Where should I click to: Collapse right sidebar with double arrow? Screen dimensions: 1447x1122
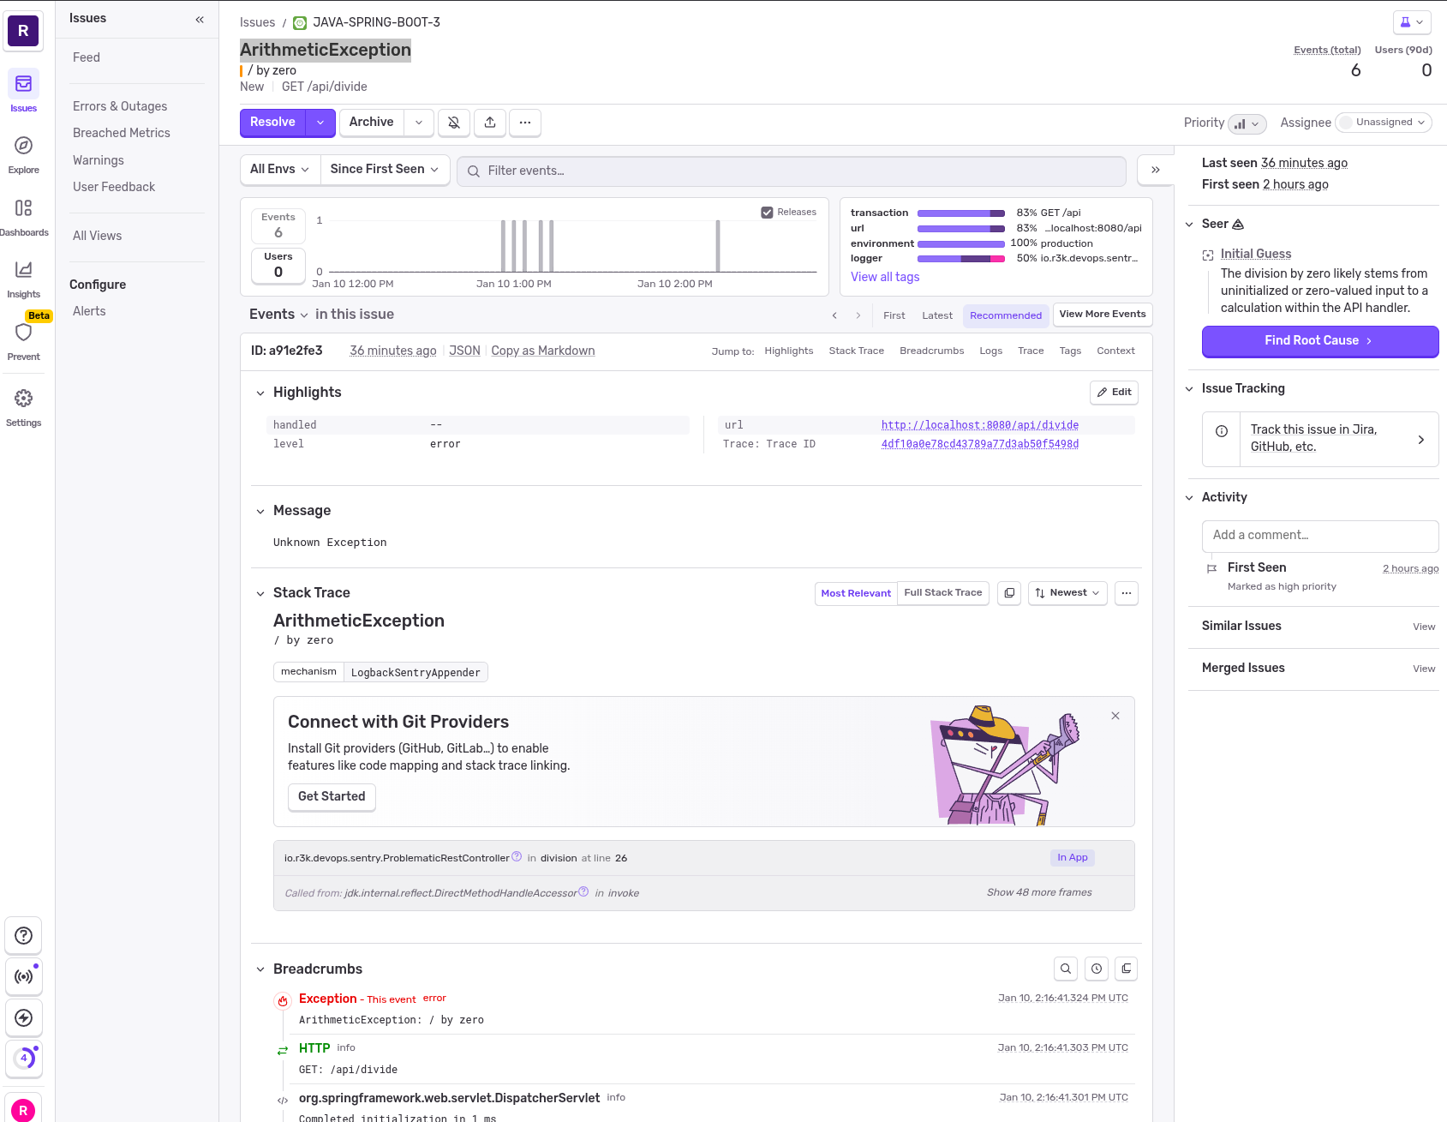pyautogui.click(x=1156, y=171)
